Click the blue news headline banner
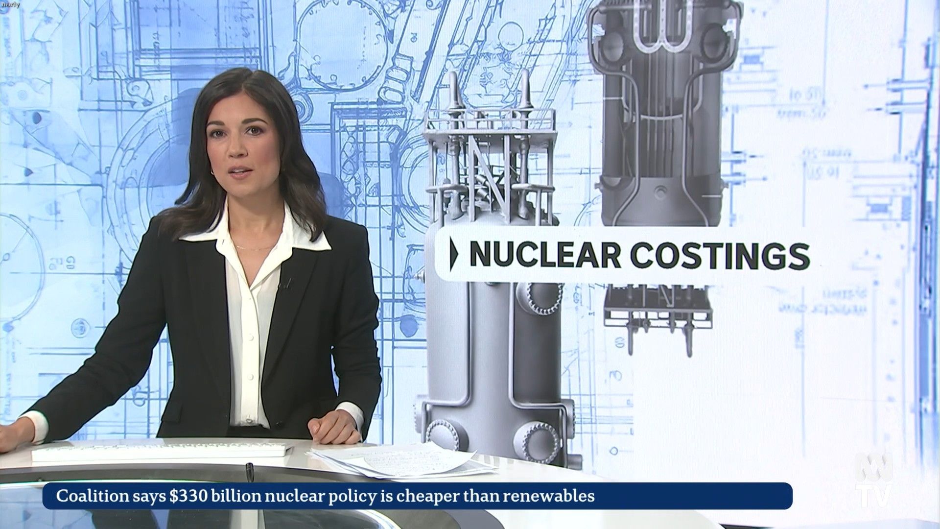The image size is (940, 529). pyautogui.click(x=417, y=496)
